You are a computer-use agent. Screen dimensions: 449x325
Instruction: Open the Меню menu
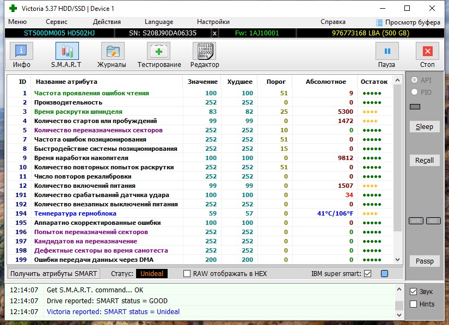pyautogui.click(x=17, y=22)
